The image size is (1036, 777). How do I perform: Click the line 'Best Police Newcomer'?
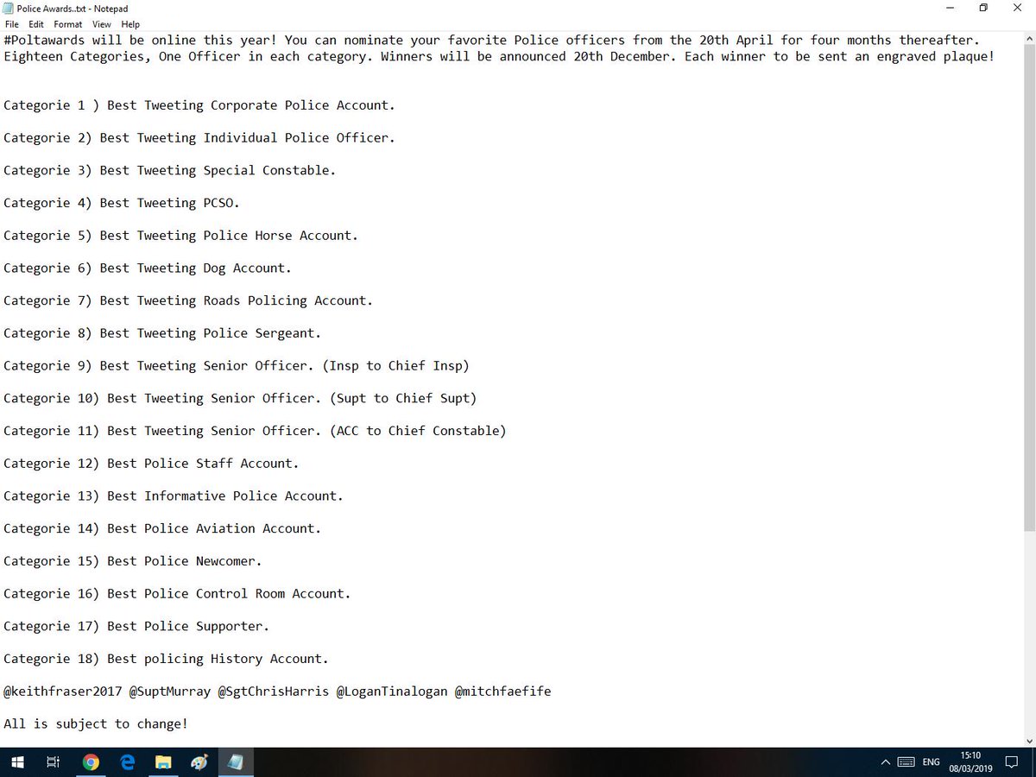184,561
